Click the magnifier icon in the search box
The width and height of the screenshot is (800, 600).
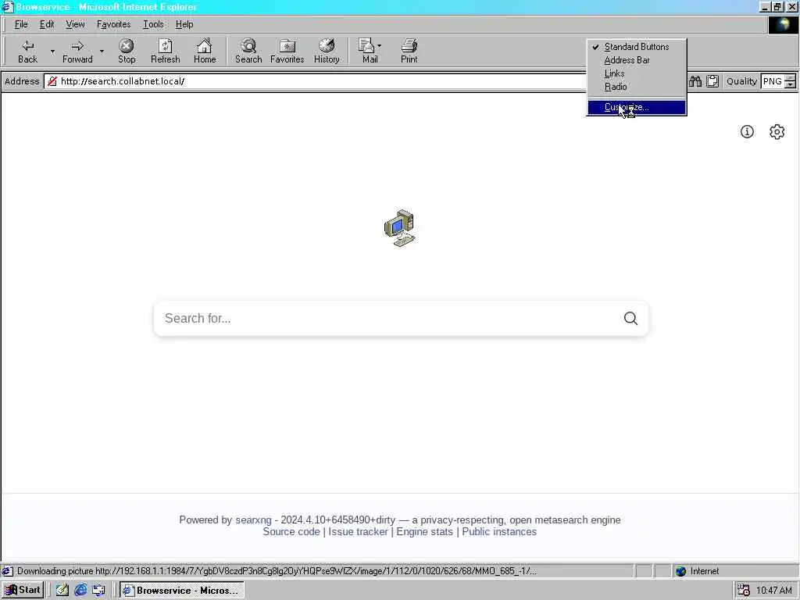630,319
